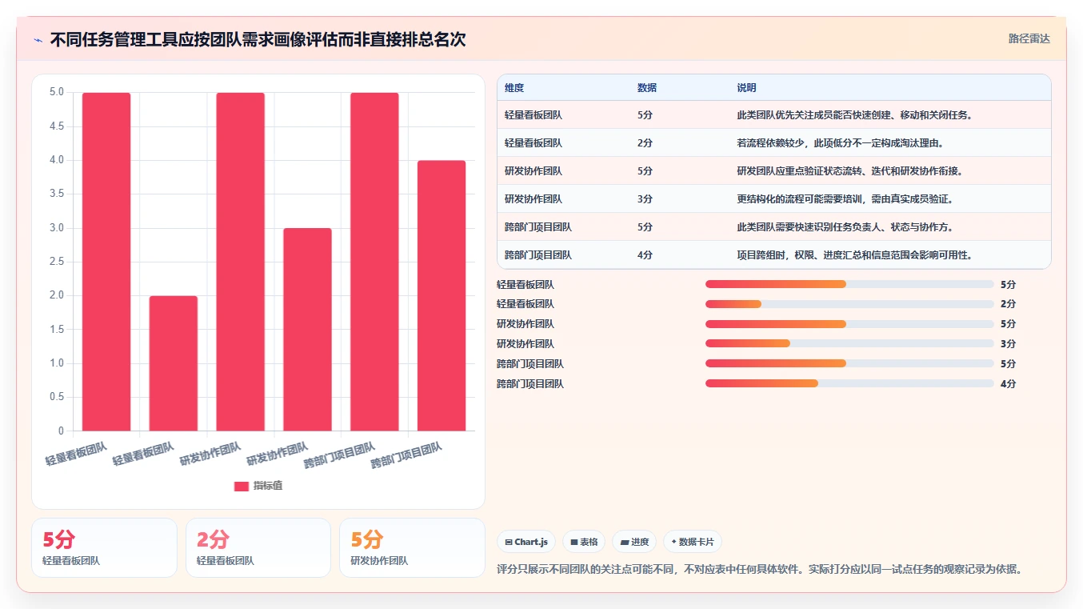The width and height of the screenshot is (1083, 609).
Task: Click the 轻量看板团队 progress bar scored 2分
Action: (849, 304)
